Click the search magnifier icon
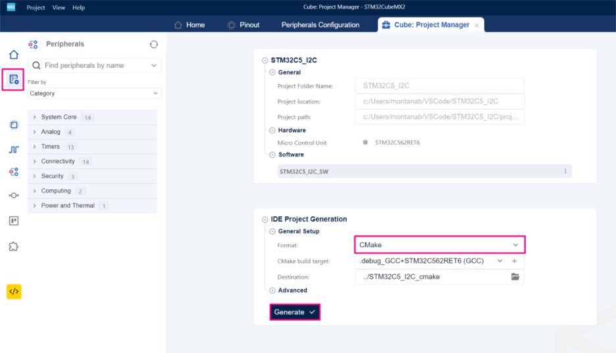 (36, 66)
